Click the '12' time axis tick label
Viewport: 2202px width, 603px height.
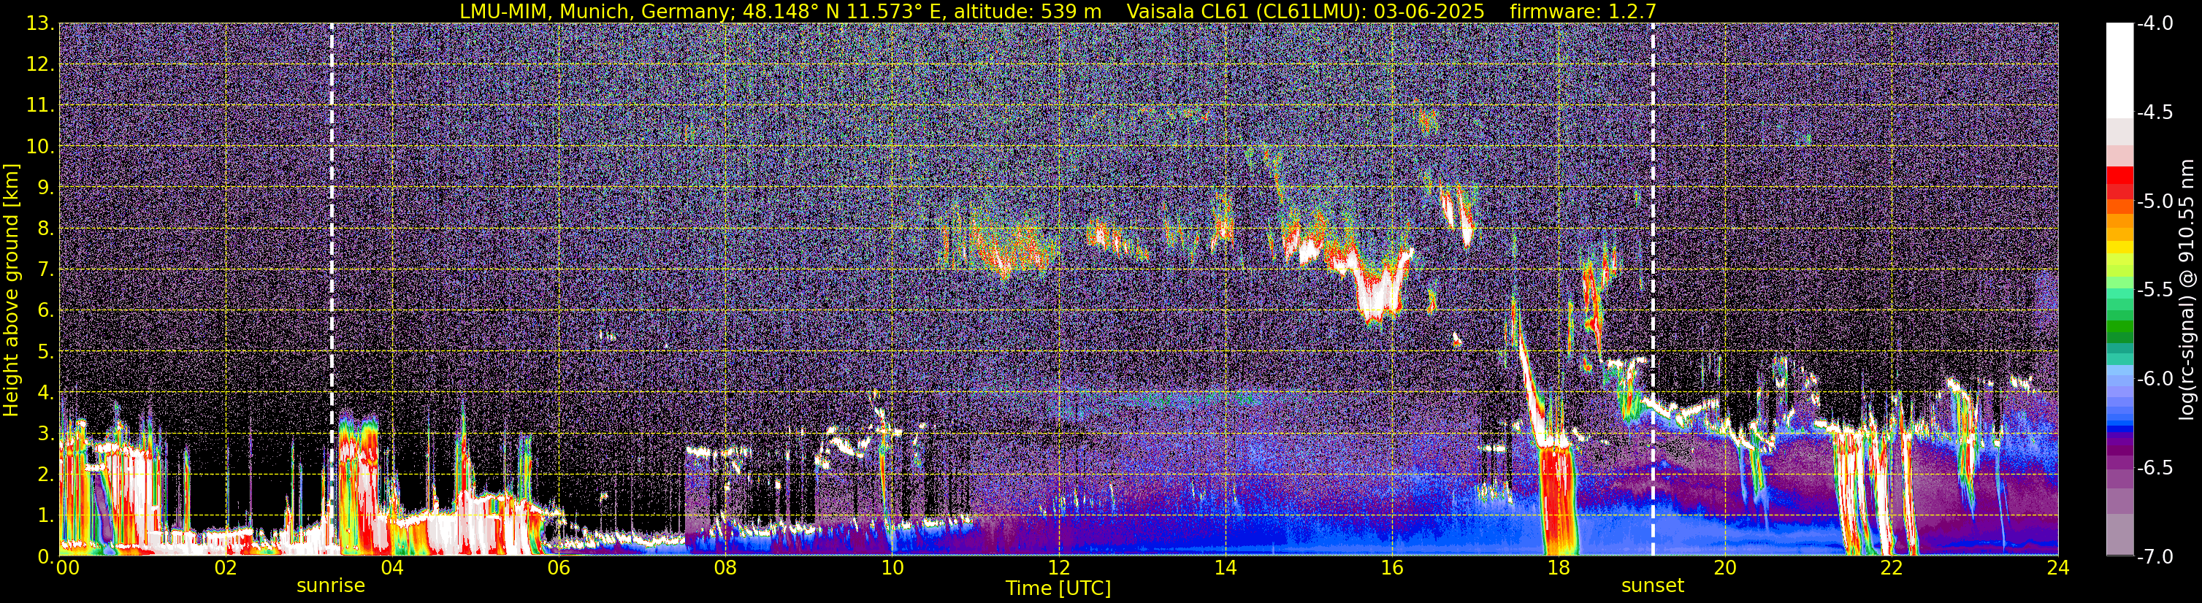coord(1058,568)
